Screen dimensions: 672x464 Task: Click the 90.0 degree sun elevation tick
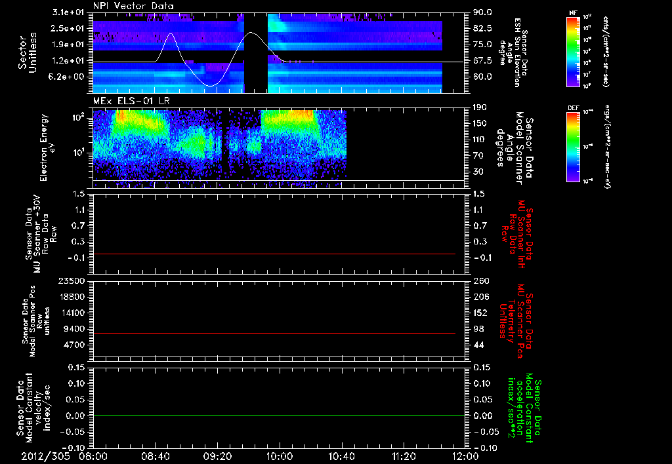pyautogui.click(x=482, y=12)
